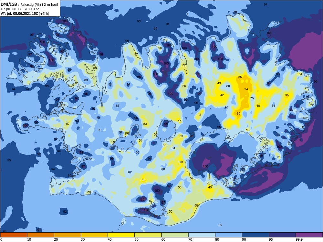The width and height of the screenshot is (323, 242).
Task: Click the humidity value '82' on the map
Action: click(x=130, y=172)
